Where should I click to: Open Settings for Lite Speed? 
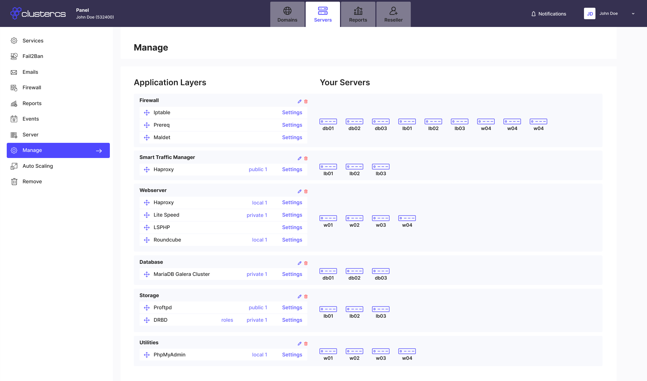292,215
